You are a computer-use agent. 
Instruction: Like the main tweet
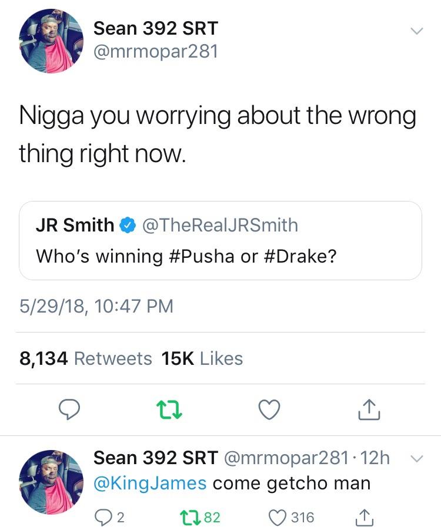[270, 410]
